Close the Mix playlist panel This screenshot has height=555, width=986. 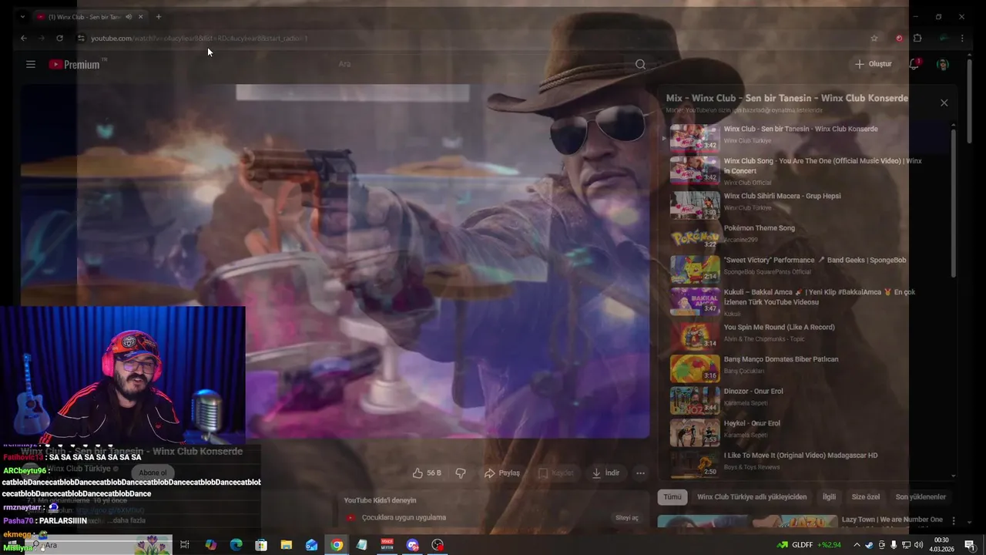944,103
